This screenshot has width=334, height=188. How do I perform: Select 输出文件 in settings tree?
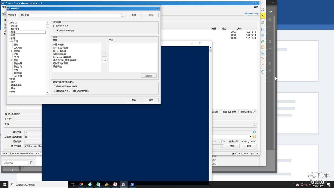15,29
